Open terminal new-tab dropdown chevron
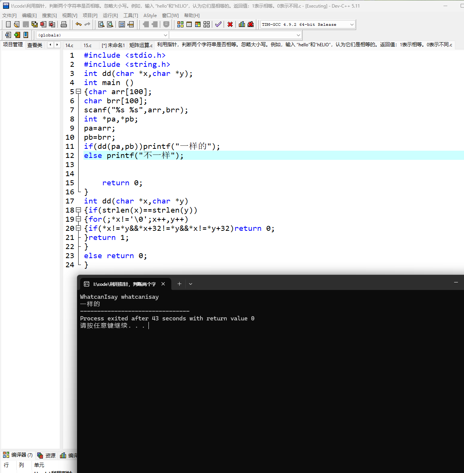The image size is (464, 473). pyautogui.click(x=191, y=284)
